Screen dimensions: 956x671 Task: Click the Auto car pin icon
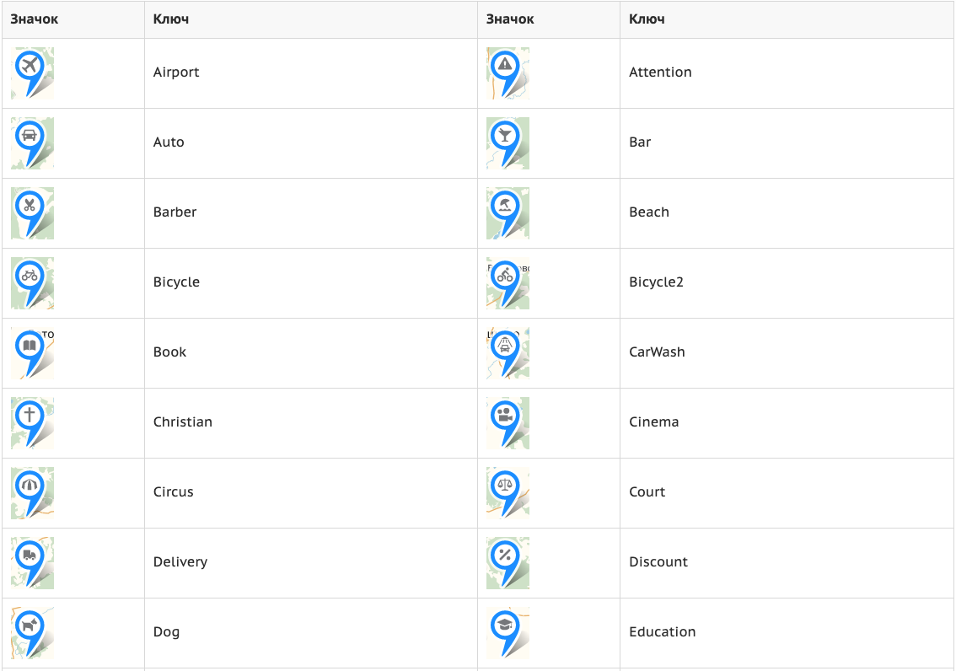pyautogui.click(x=32, y=143)
